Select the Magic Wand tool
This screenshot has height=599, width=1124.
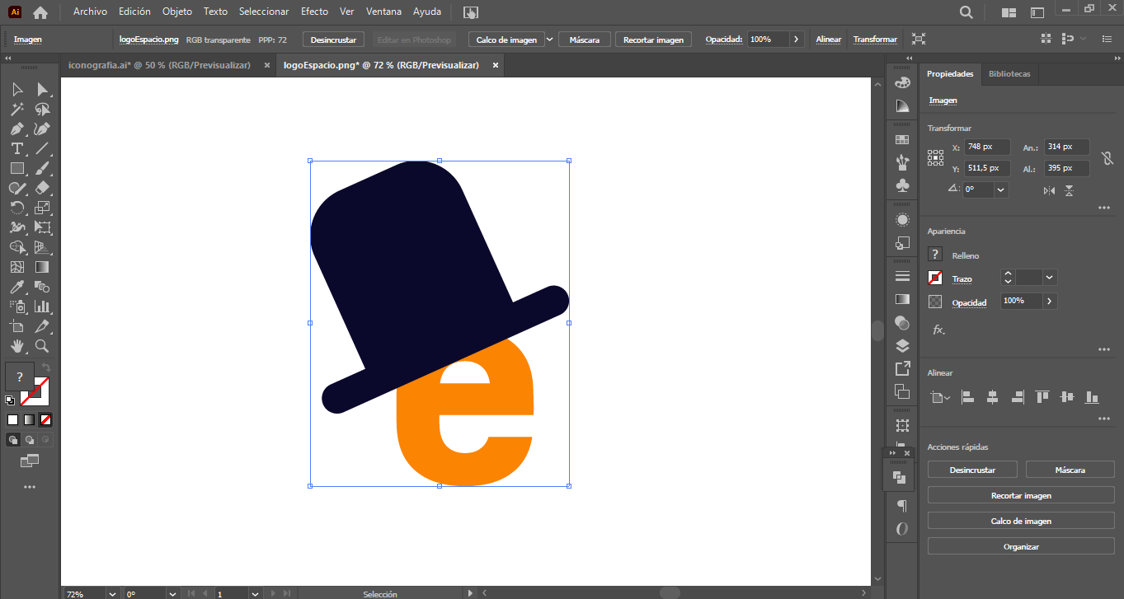pyautogui.click(x=16, y=109)
